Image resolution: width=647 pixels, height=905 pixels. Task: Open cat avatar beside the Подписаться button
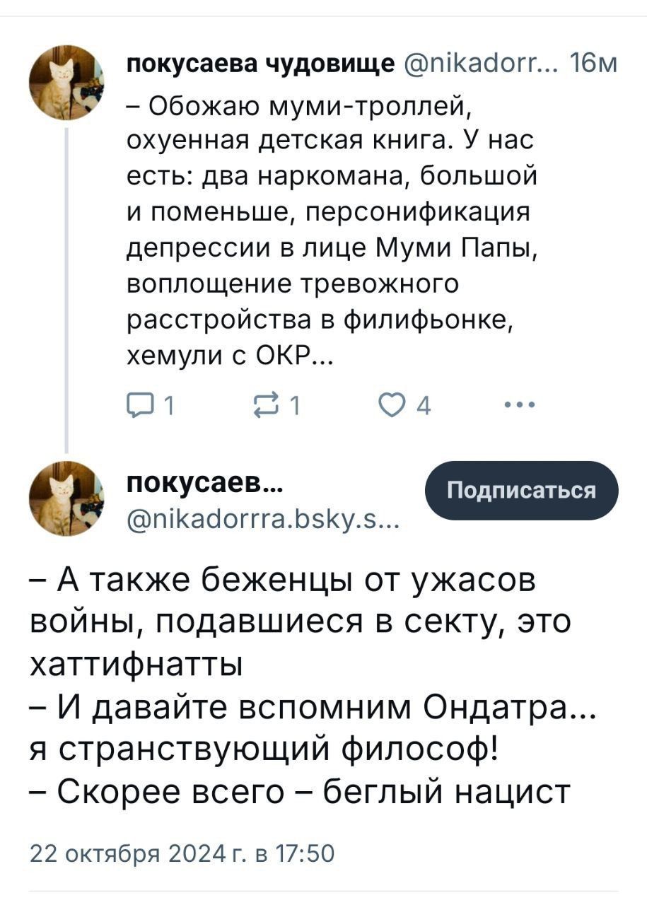(66, 499)
